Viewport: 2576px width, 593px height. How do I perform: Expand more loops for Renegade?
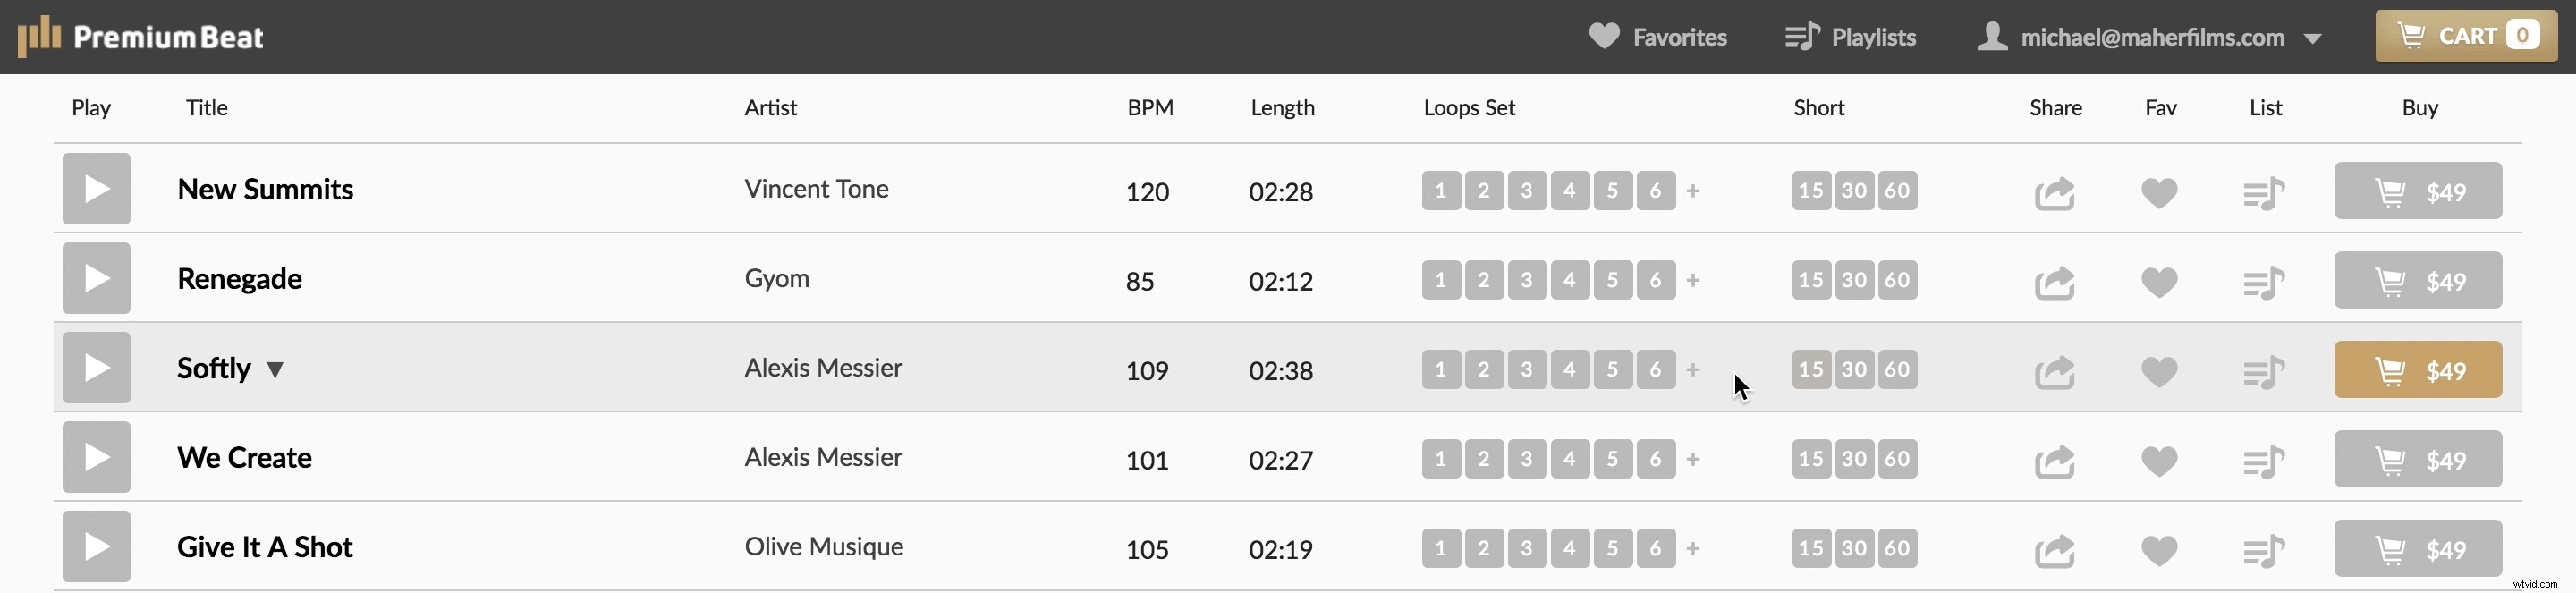(1693, 281)
